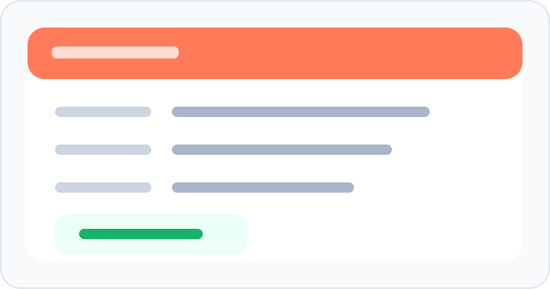Select the longest dark gray value bar

301,112
